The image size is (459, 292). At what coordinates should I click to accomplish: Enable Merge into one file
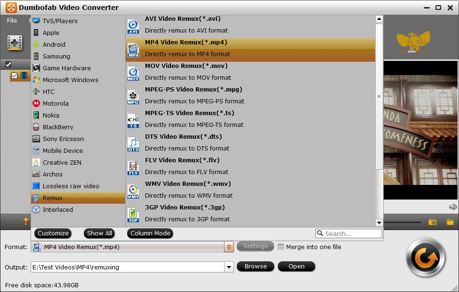point(281,247)
